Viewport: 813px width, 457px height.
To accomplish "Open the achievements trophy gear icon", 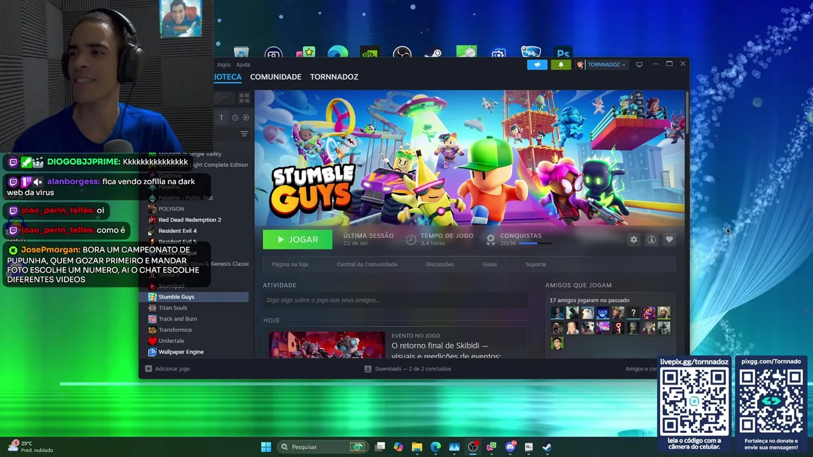I will [490, 239].
